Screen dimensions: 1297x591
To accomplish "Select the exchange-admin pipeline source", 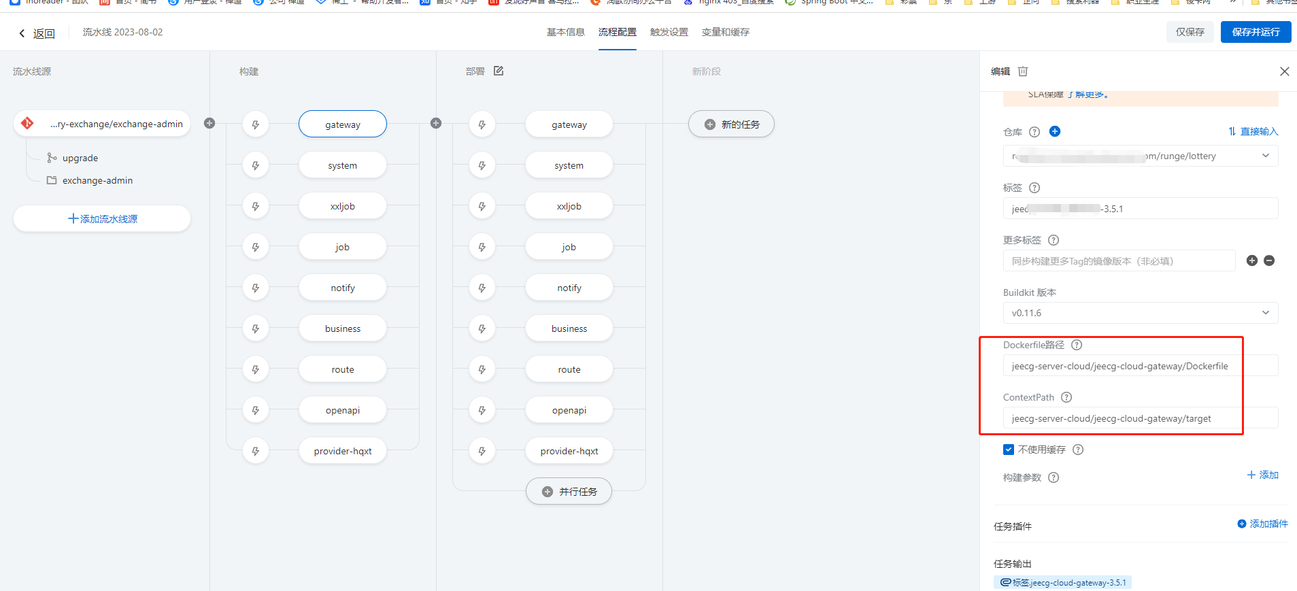I will [102, 124].
